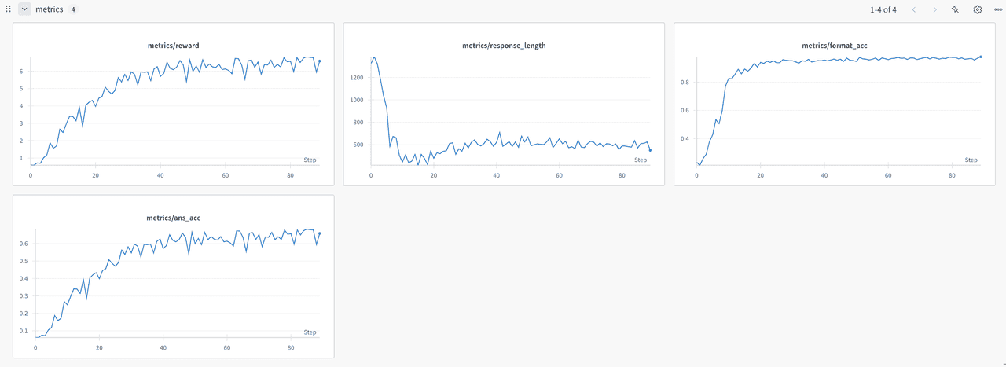Click final data point on format_acc line
The image size is (1006, 367).
coord(981,57)
